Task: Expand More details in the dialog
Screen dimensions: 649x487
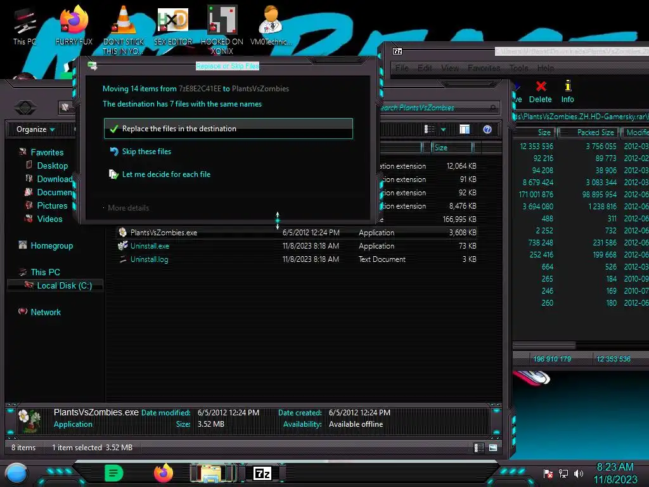Action: (x=127, y=208)
